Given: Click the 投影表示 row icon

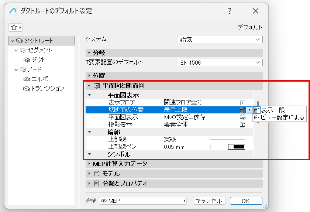Looking at the screenshot, I should click(x=242, y=125).
